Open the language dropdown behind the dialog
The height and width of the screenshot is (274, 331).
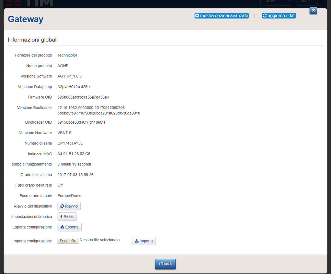click(276, 2)
